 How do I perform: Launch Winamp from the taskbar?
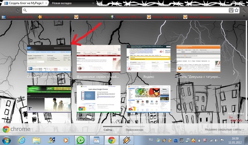point(127,140)
